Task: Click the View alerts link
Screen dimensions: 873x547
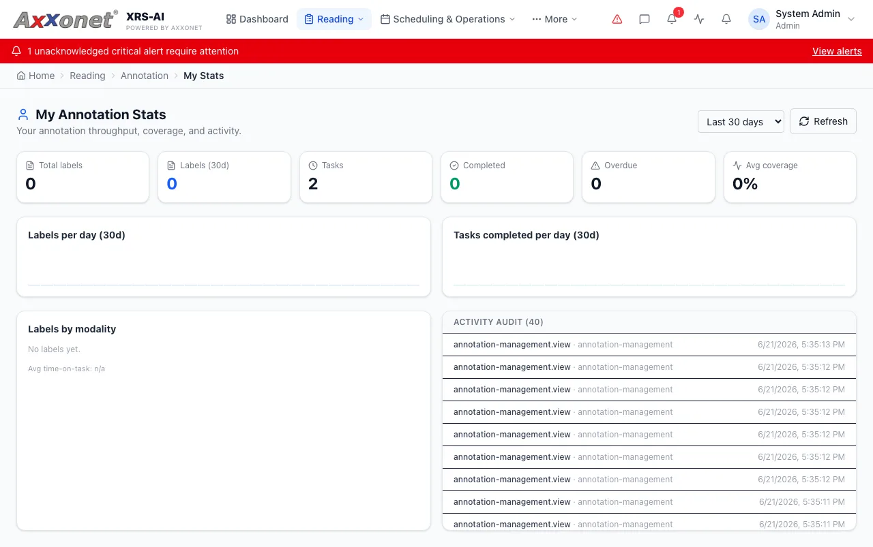Action: [837, 51]
